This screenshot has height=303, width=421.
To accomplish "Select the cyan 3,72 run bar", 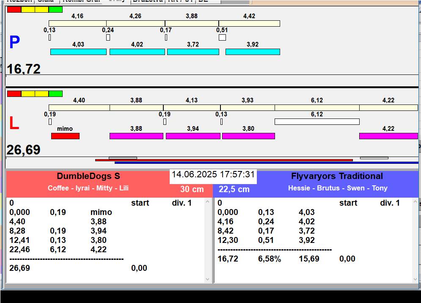I will pos(193,52).
